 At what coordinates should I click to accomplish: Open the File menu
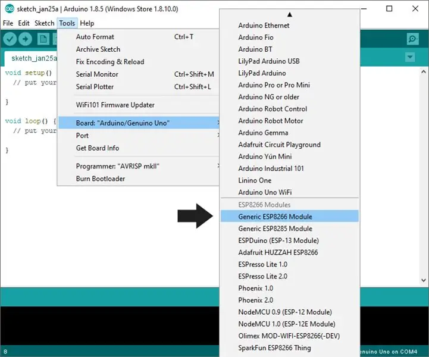8,23
